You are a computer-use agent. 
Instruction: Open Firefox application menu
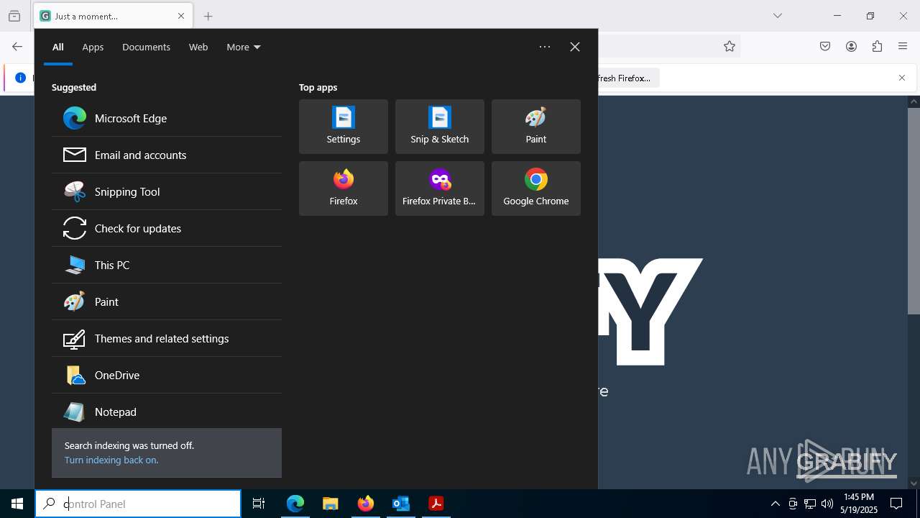(903, 46)
